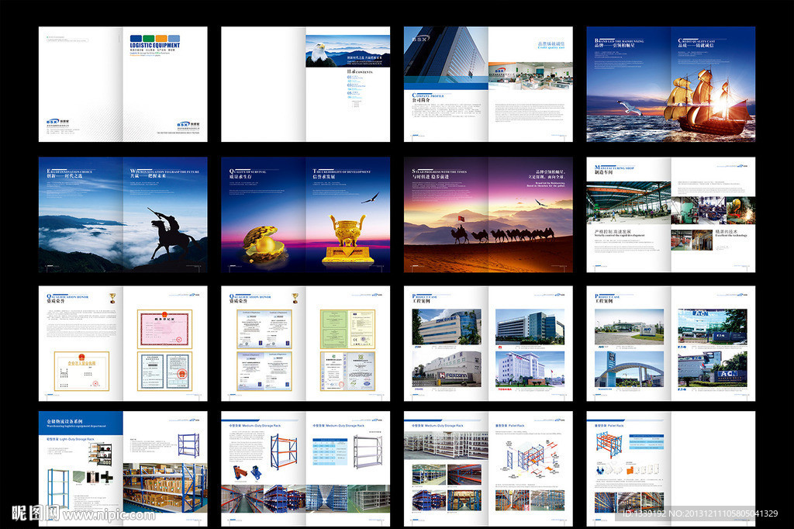This screenshot has height=529, width=794.
Task: Select the warehouse aisle perspective photo
Action: click(242, 499)
